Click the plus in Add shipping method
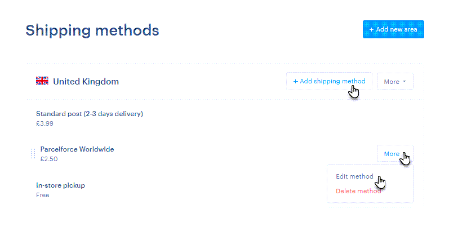 coord(296,82)
